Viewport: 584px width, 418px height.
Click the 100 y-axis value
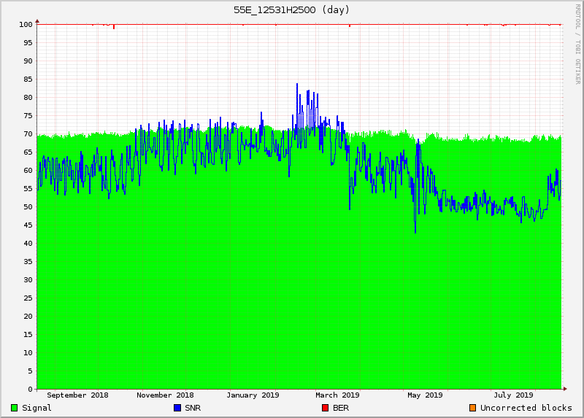point(26,25)
